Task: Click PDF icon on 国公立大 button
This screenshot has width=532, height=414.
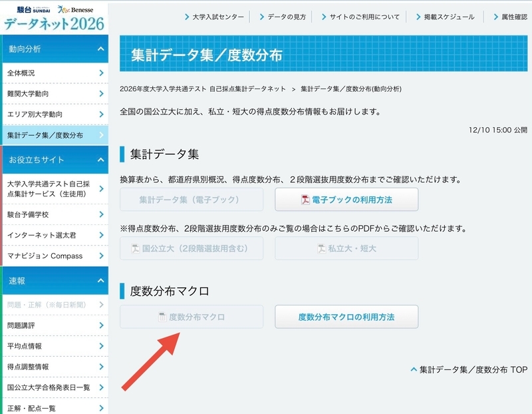Action: [x=136, y=249]
